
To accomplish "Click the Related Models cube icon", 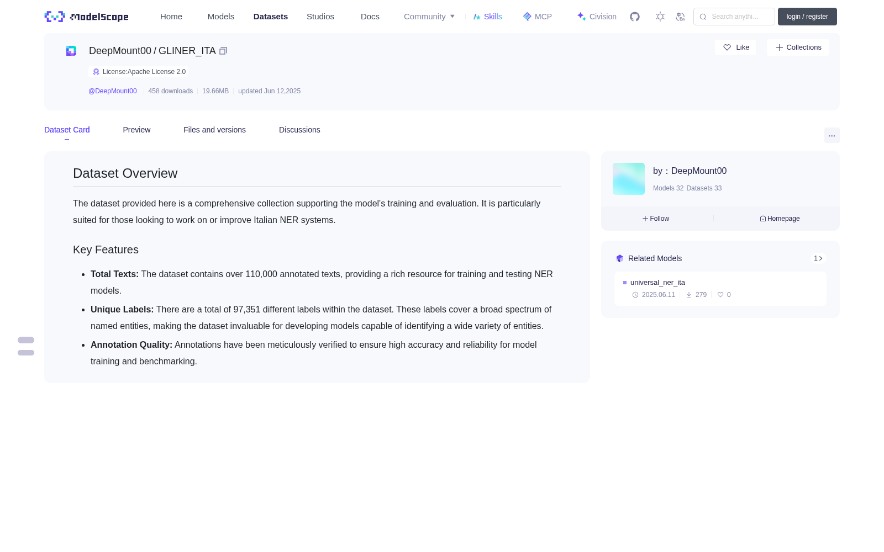I will point(620,258).
